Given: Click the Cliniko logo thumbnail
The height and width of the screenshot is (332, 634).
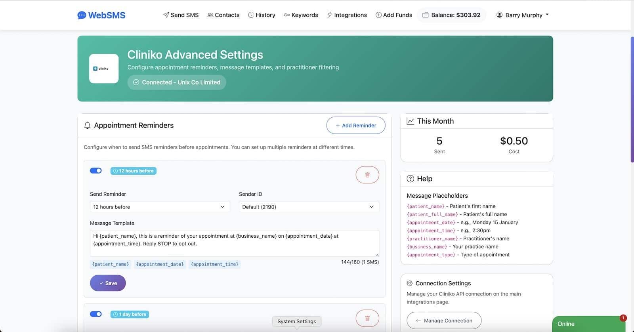Looking at the screenshot, I should point(104,69).
